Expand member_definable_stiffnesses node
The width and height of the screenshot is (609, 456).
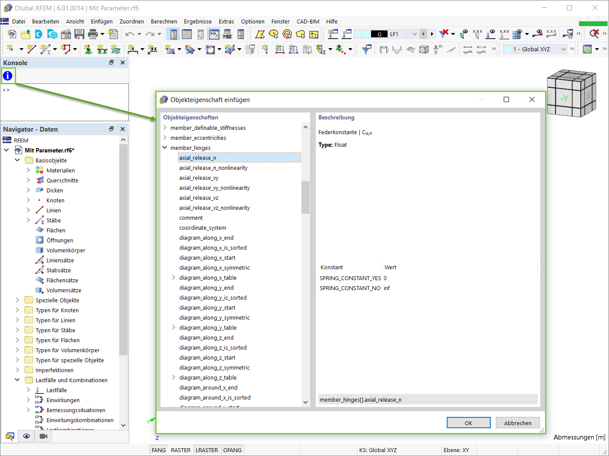[x=165, y=128]
